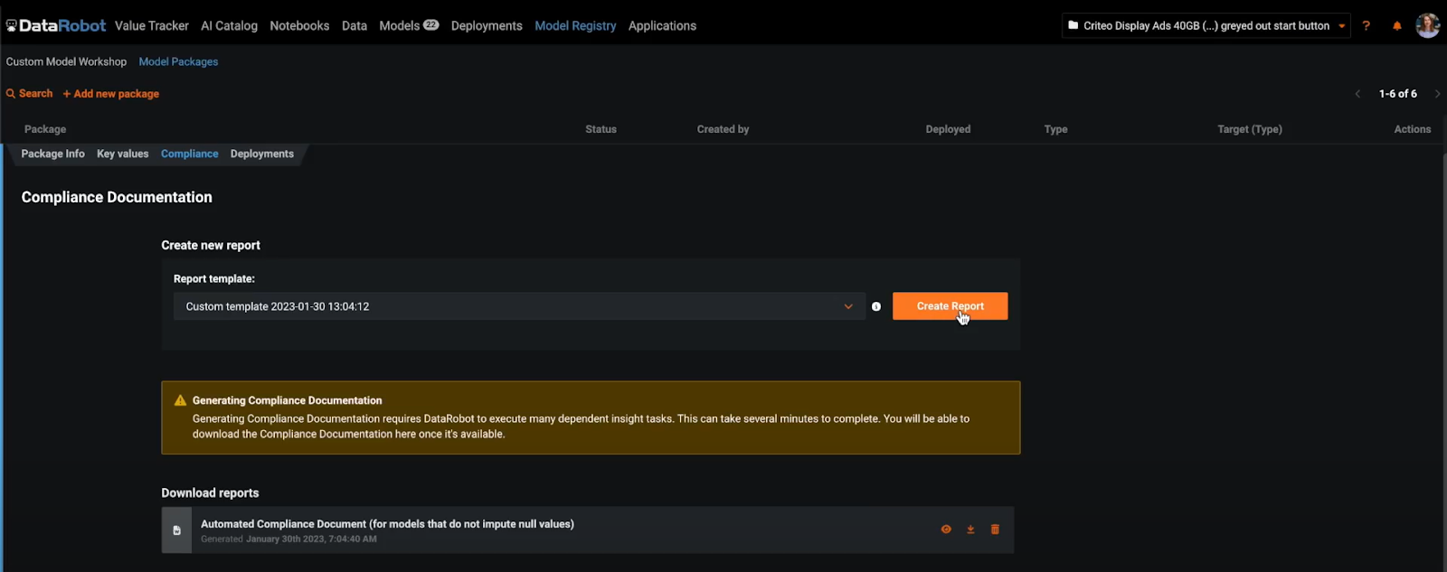Download the Automated Compliance Document report

(x=970, y=530)
